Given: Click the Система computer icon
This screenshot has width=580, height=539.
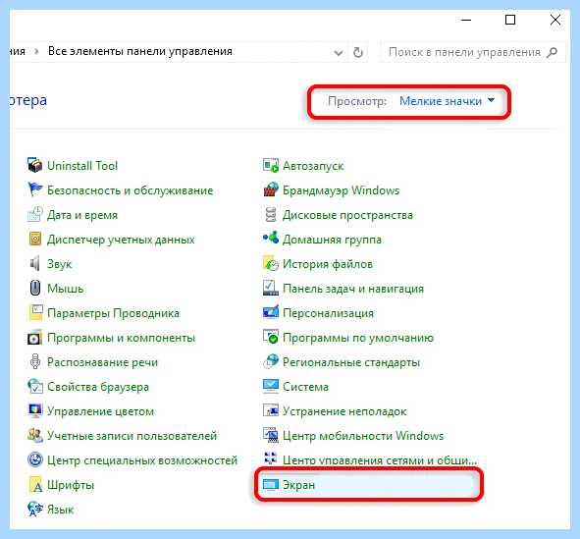Looking at the screenshot, I should [x=271, y=386].
